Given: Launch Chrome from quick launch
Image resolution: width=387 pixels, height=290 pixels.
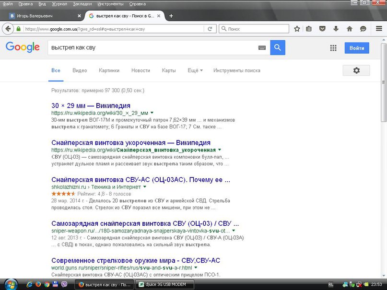Looking at the screenshot, I should click(47, 285).
